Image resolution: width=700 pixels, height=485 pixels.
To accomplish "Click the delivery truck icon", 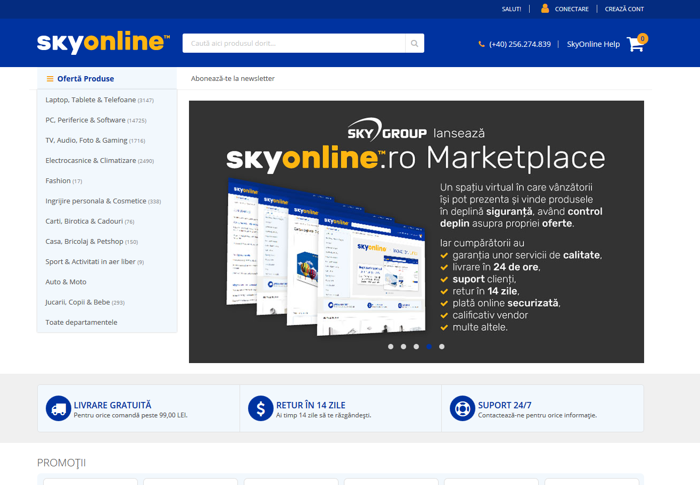I will [x=59, y=408].
